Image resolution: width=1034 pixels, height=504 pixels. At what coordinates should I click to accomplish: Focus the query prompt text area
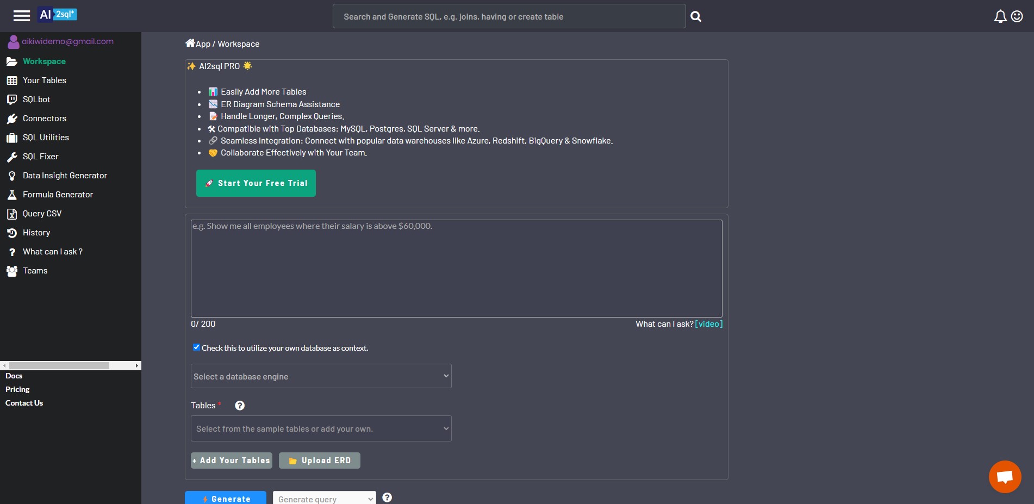click(457, 269)
